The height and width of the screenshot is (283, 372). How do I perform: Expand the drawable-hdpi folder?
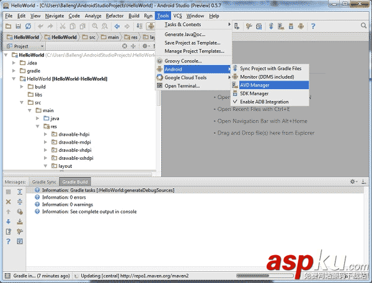[x=45, y=134]
